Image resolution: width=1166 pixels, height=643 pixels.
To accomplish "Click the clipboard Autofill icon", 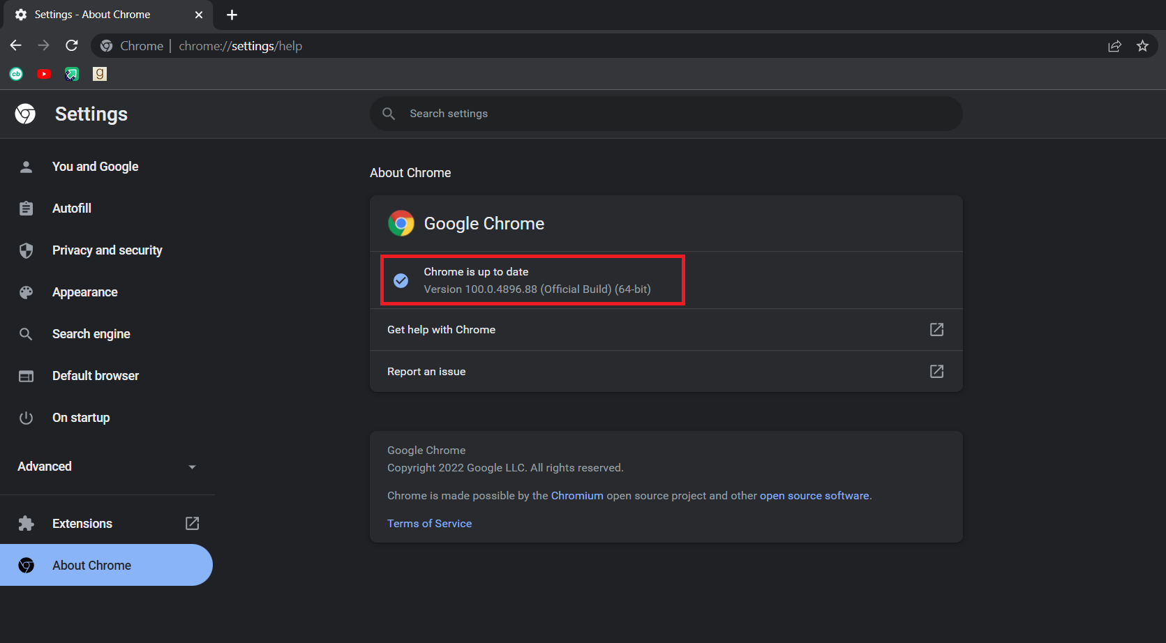I will [x=26, y=209].
